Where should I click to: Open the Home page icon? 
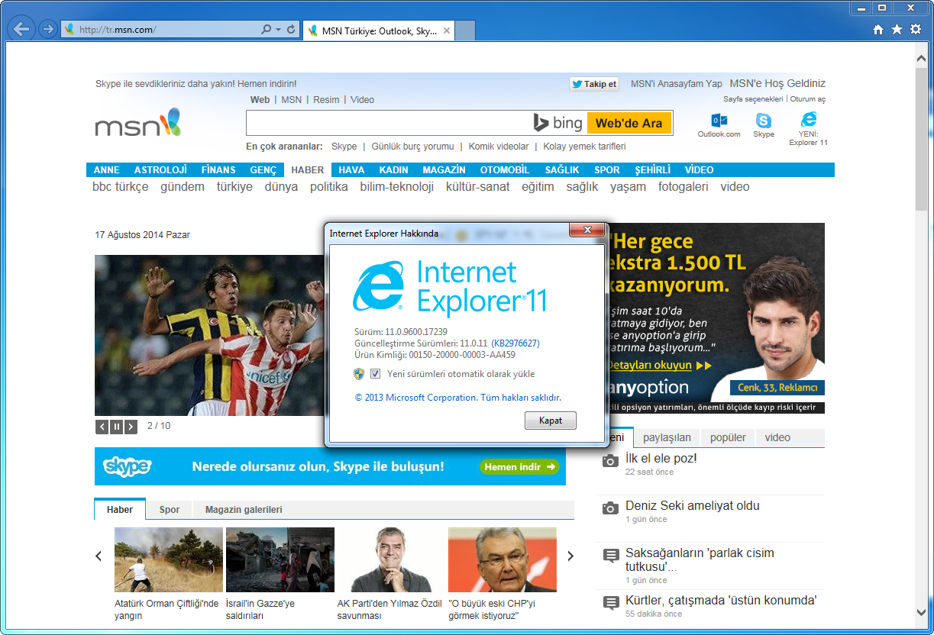pos(878,30)
